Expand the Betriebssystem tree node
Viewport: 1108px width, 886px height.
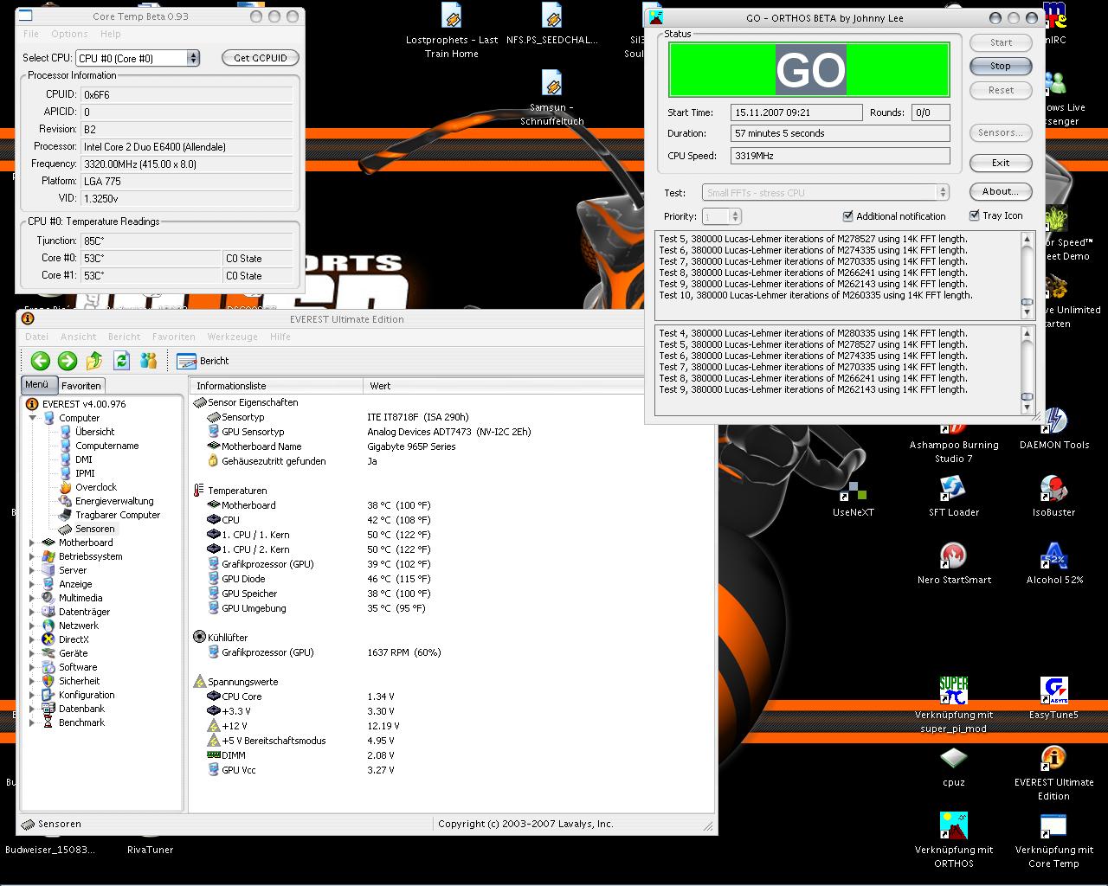[x=33, y=556]
